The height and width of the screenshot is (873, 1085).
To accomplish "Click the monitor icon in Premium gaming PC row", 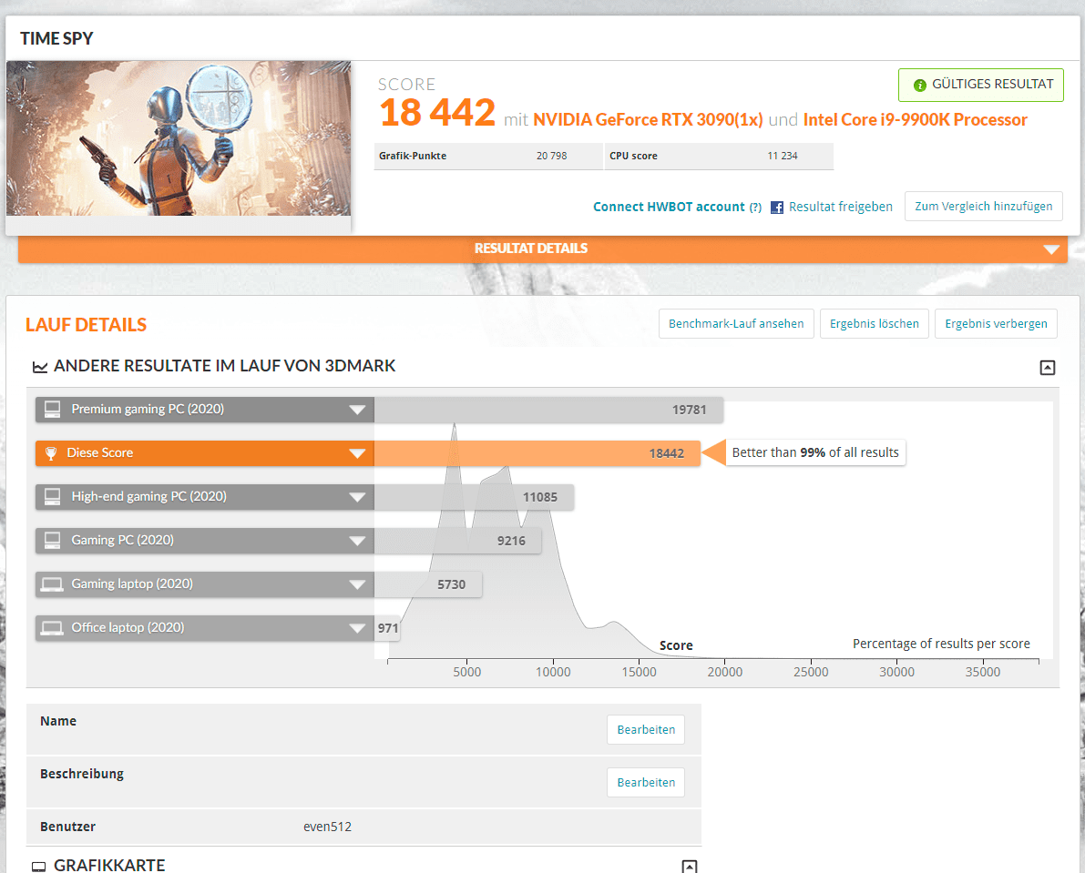I will coord(53,410).
